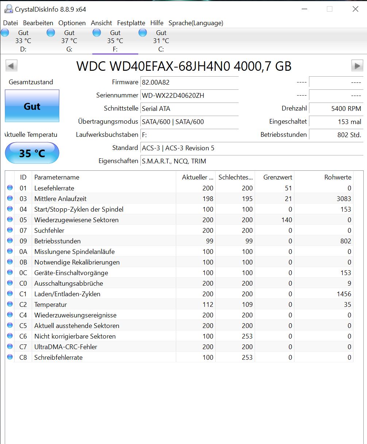Open the Hilfe menu

click(x=157, y=23)
